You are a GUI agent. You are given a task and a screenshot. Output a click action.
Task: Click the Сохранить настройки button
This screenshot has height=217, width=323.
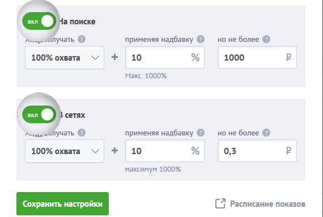click(x=63, y=203)
